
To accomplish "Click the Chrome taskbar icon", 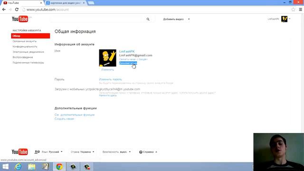I will (59, 167).
